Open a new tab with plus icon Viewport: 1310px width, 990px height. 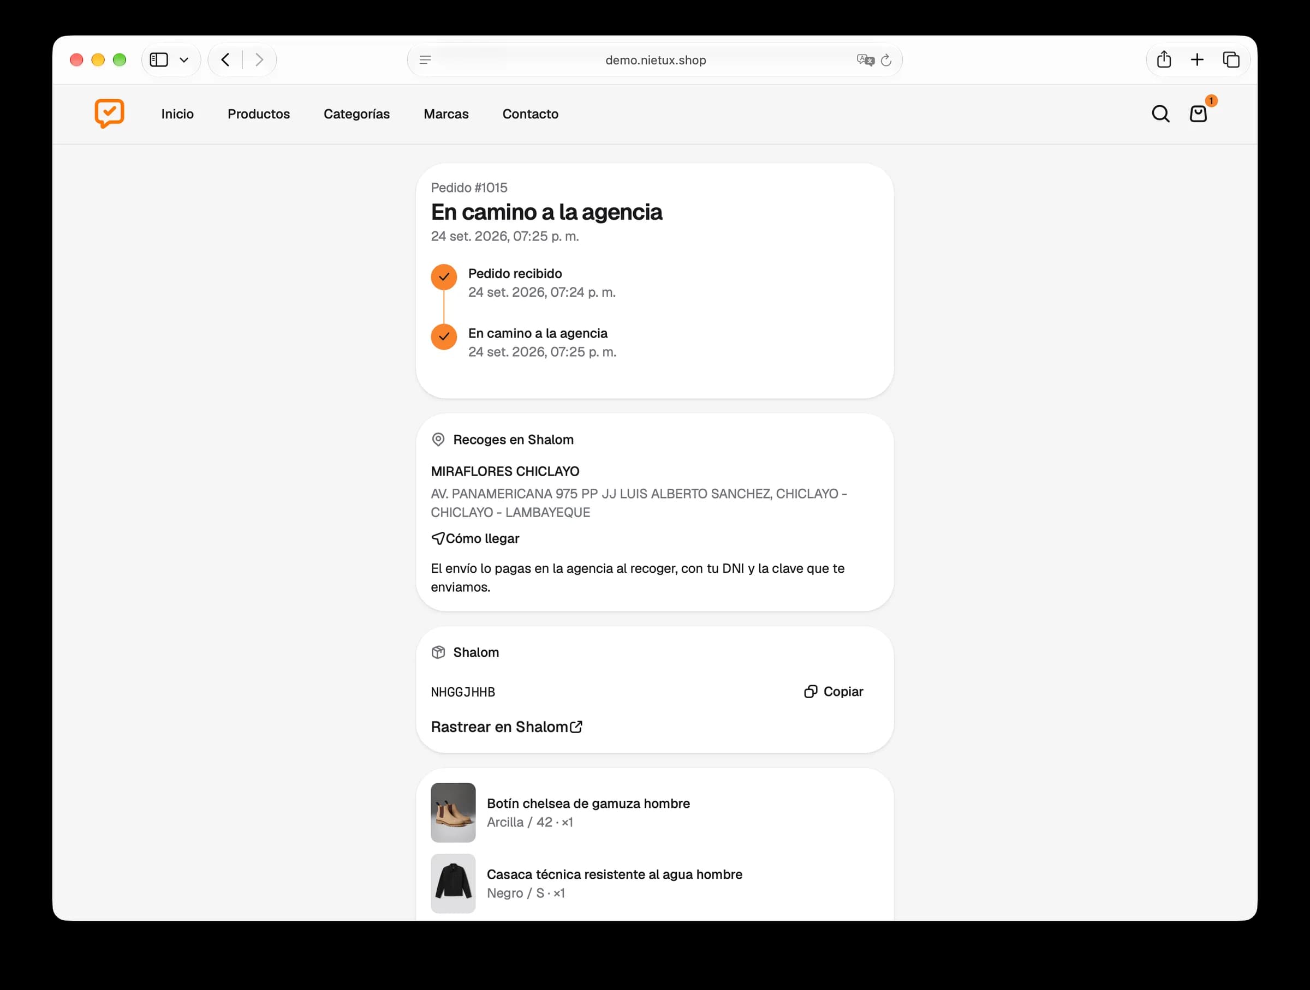pos(1197,60)
